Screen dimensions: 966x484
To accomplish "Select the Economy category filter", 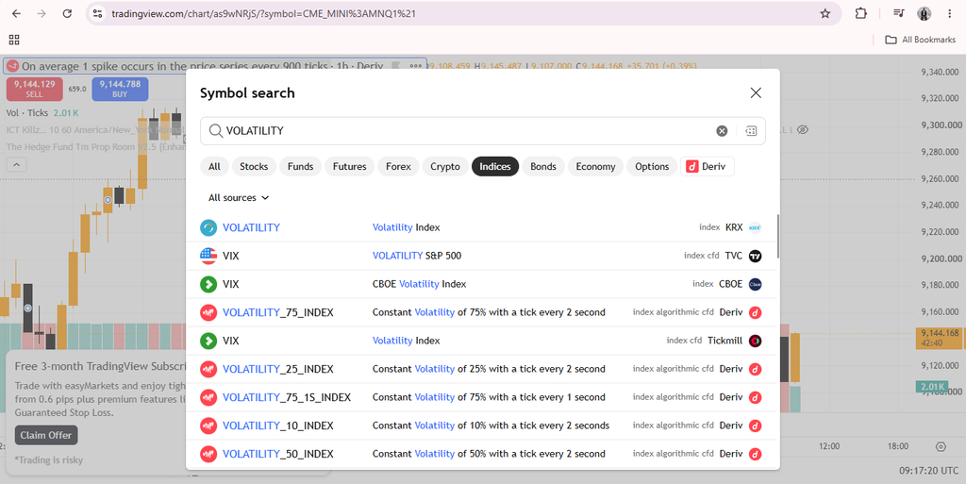I will [x=596, y=166].
